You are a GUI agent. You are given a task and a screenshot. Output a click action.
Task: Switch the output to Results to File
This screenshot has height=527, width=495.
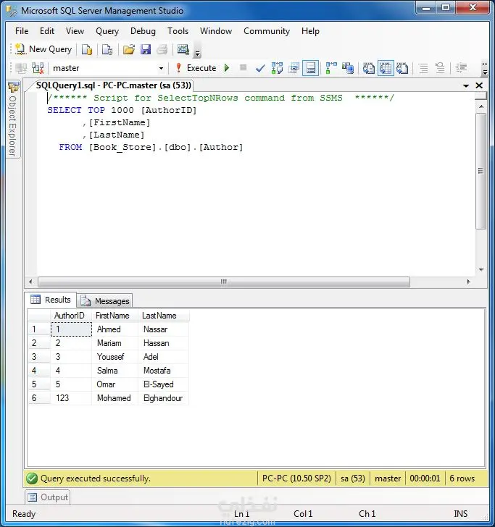pos(402,68)
